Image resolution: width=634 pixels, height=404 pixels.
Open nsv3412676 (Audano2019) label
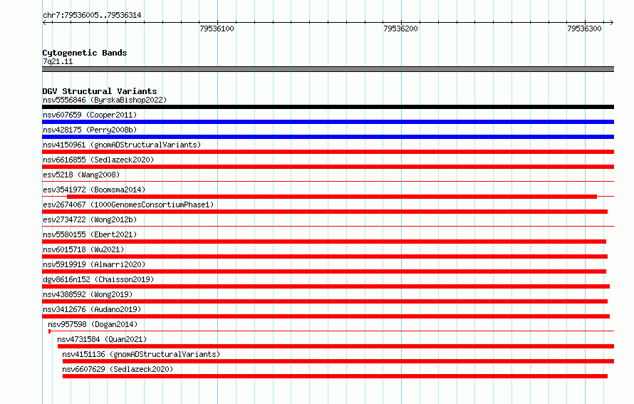(x=92, y=309)
